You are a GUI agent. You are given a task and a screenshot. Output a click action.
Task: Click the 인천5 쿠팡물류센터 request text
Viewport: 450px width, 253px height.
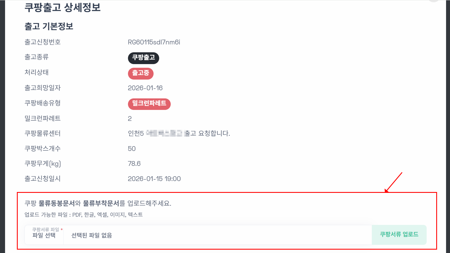click(x=179, y=133)
